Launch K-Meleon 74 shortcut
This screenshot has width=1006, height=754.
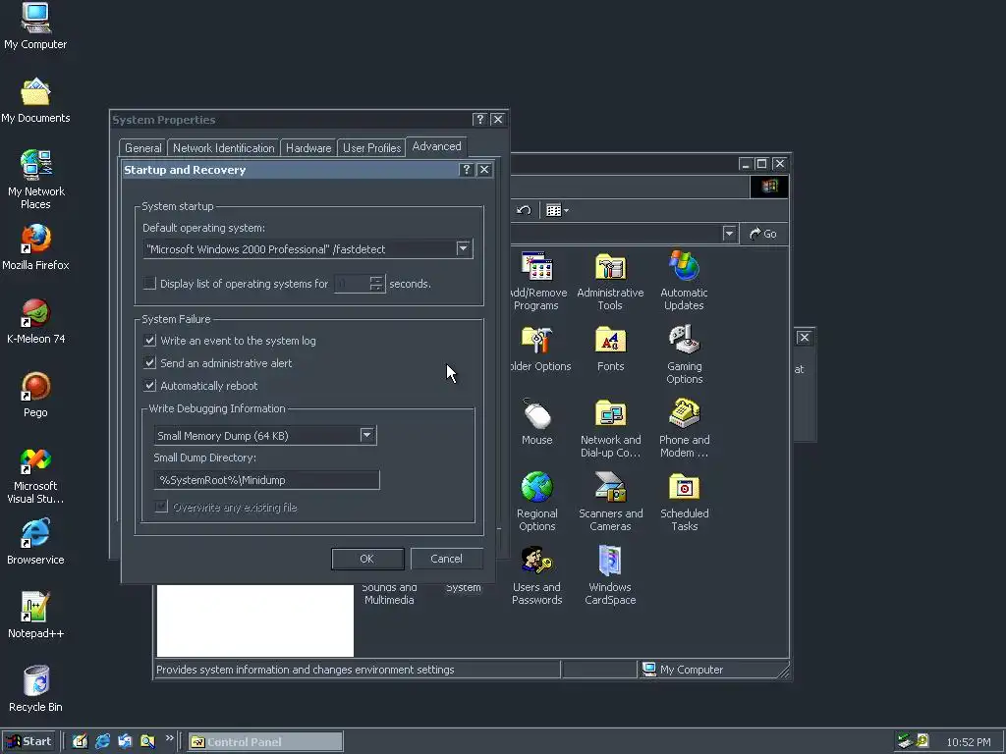[x=35, y=321]
